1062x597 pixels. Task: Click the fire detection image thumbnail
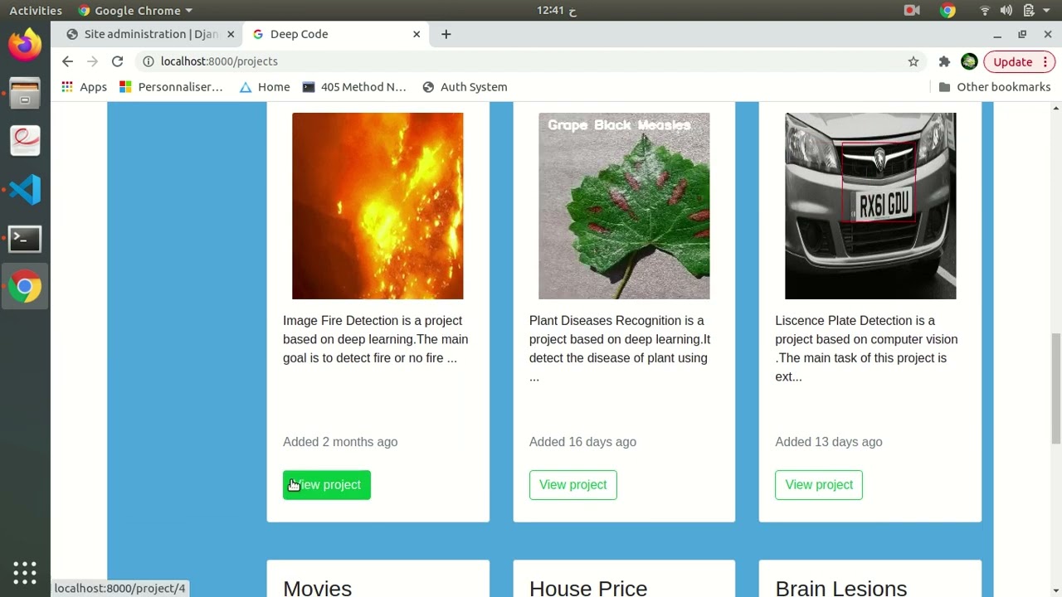[378, 206]
